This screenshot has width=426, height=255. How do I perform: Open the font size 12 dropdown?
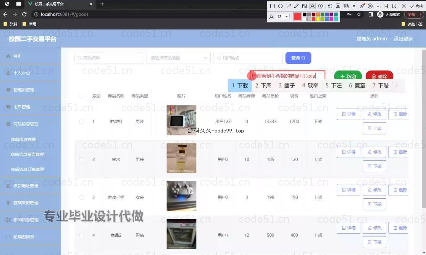click(x=283, y=17)
